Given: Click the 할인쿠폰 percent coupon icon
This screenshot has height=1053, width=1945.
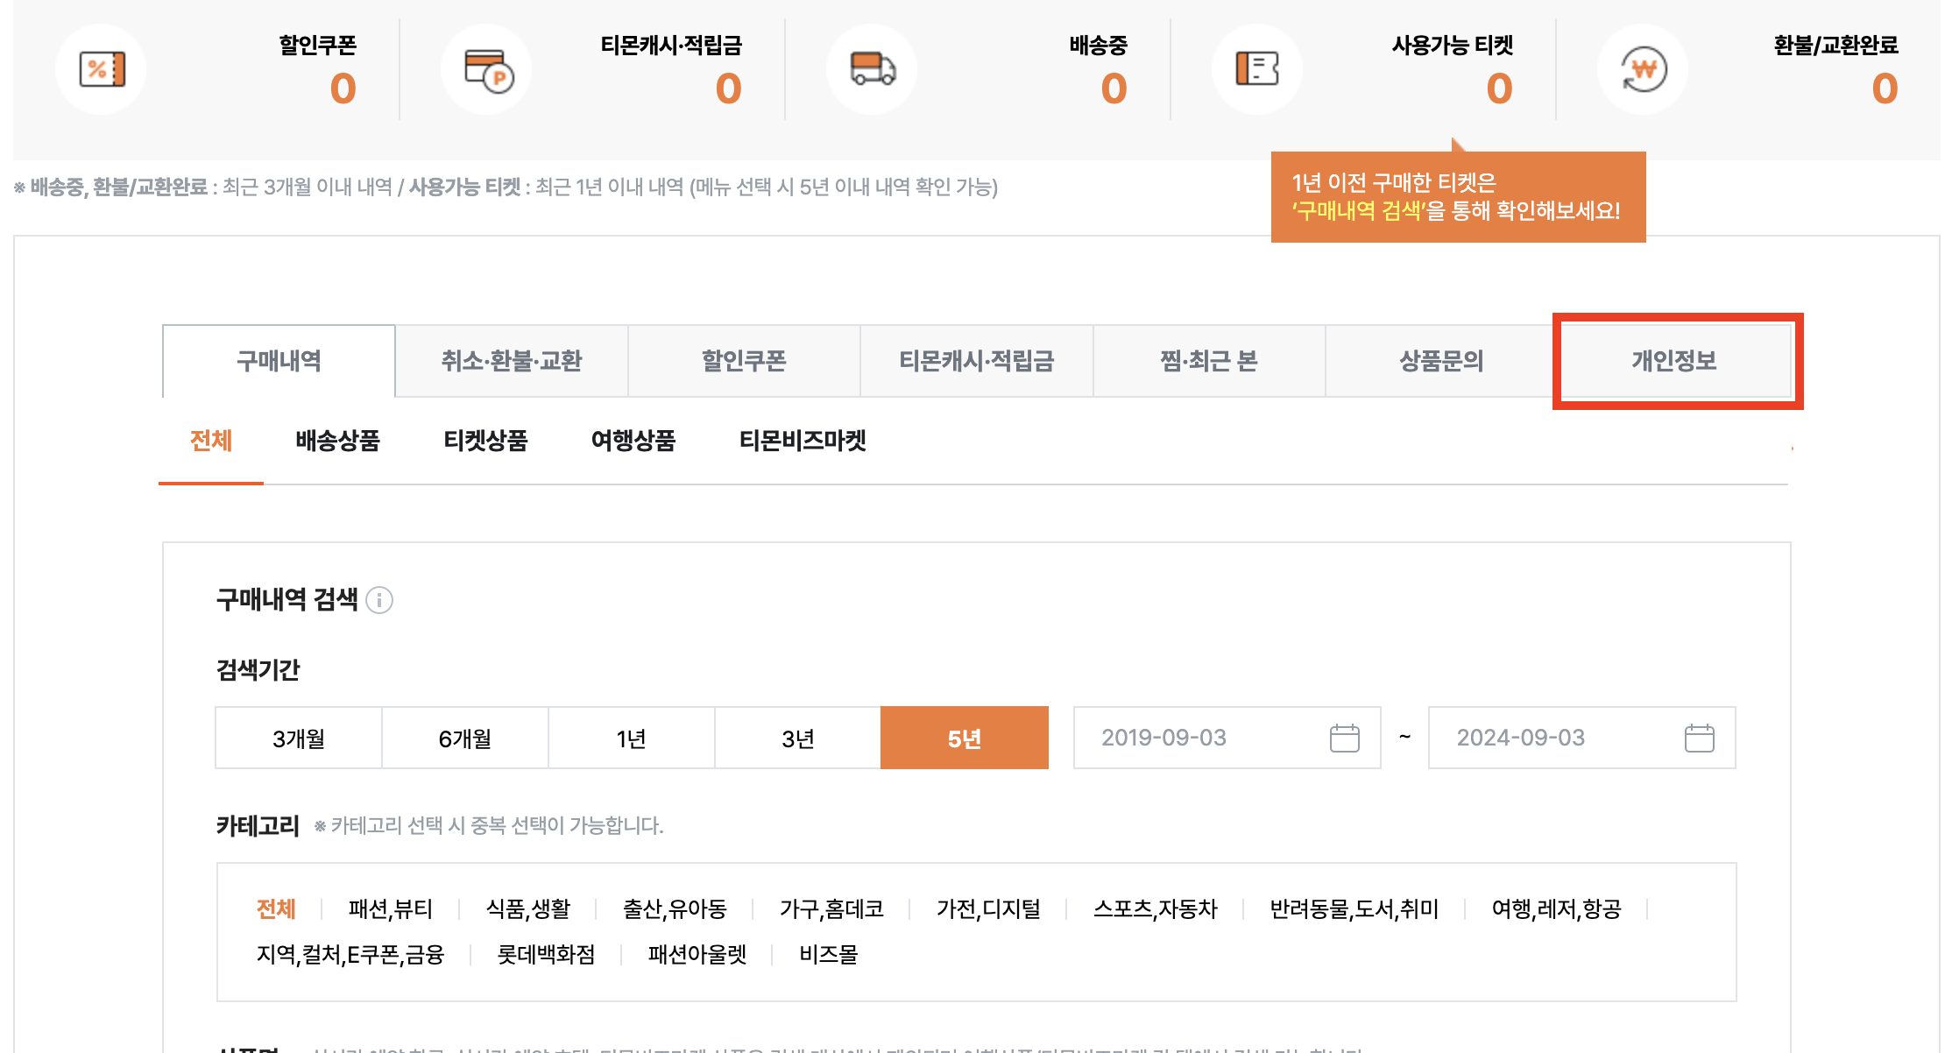Looking at the screenshot, I should click(100, 69).
